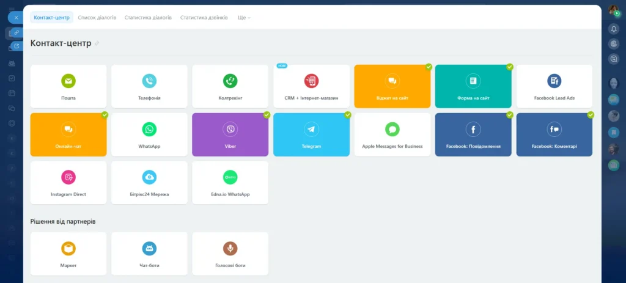
Task: Click the green checkmark on Форма на сайт
Action: [x=510, y=67]
